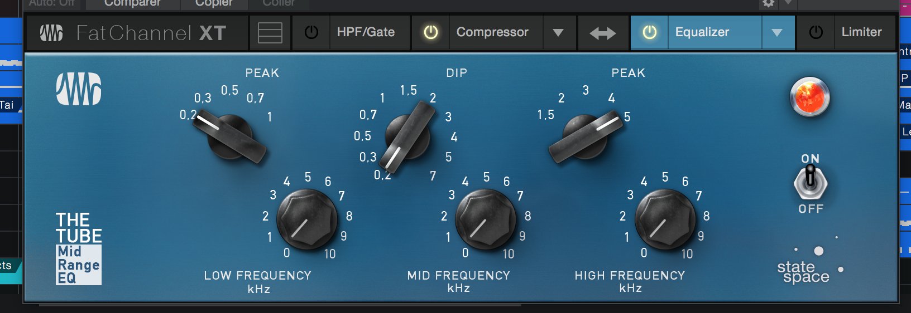Click the Tube Mid Range EQ badge
This screenshot has height=313, width=911.
[79, 248]
